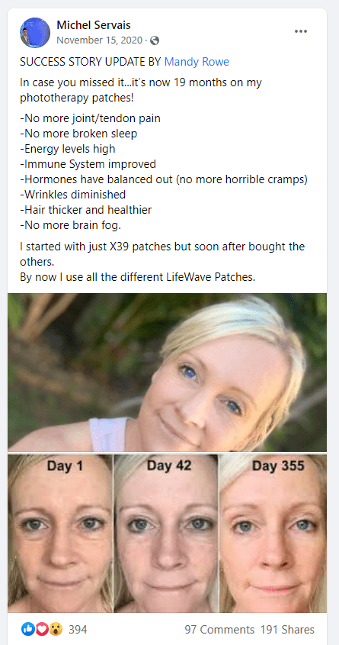Open the 97 Comments link
339x645 pixels.
[x=219, y=630]
